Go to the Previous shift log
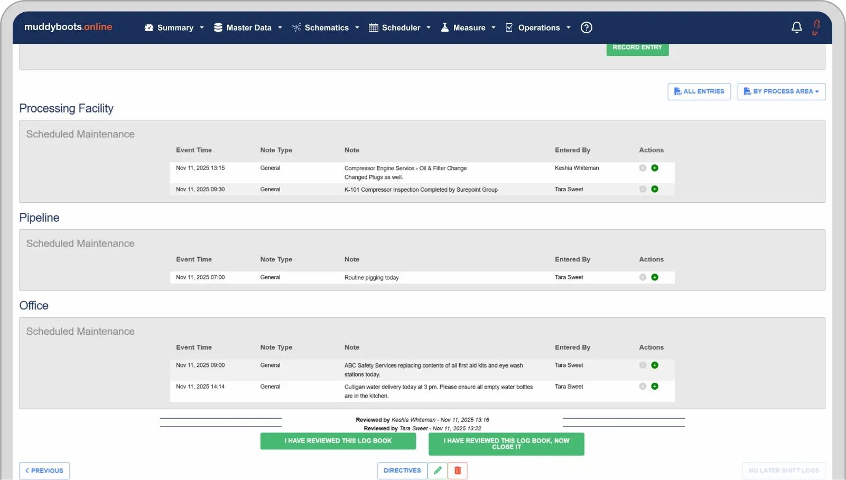Viewport: 846px width, 480px height. point(44,470)
